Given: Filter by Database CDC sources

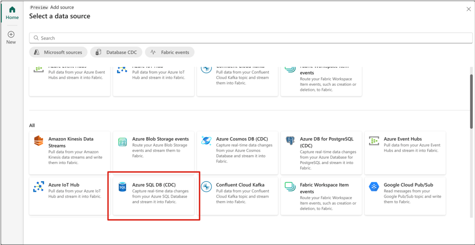Looking at the screenshot, I should click(116, 52).
